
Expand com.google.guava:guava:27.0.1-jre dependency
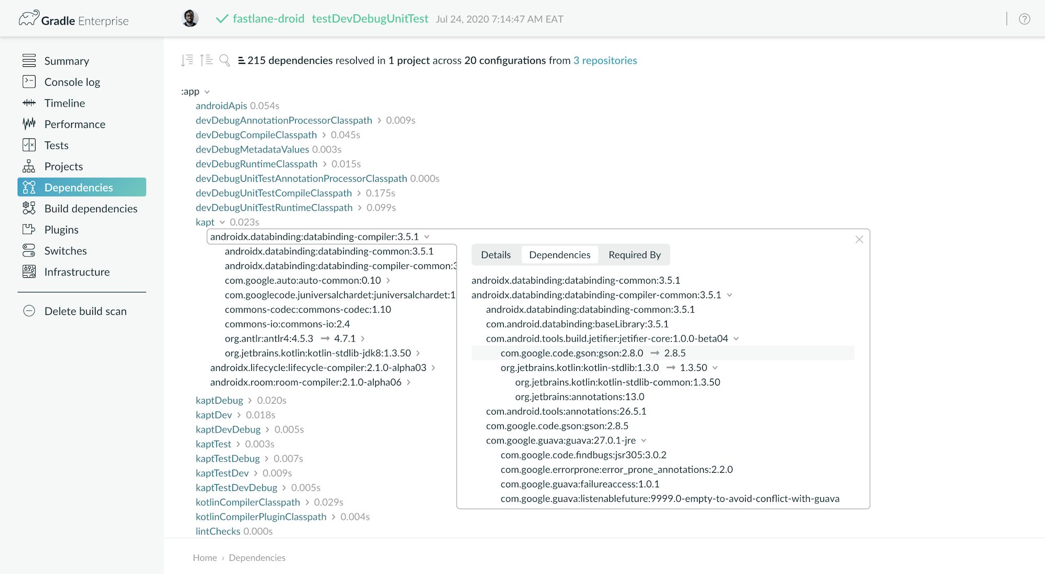643,440
